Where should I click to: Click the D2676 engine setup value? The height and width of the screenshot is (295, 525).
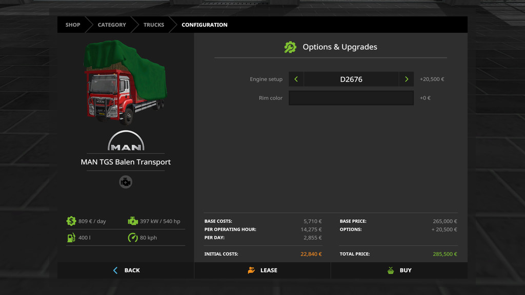[351, 79]
